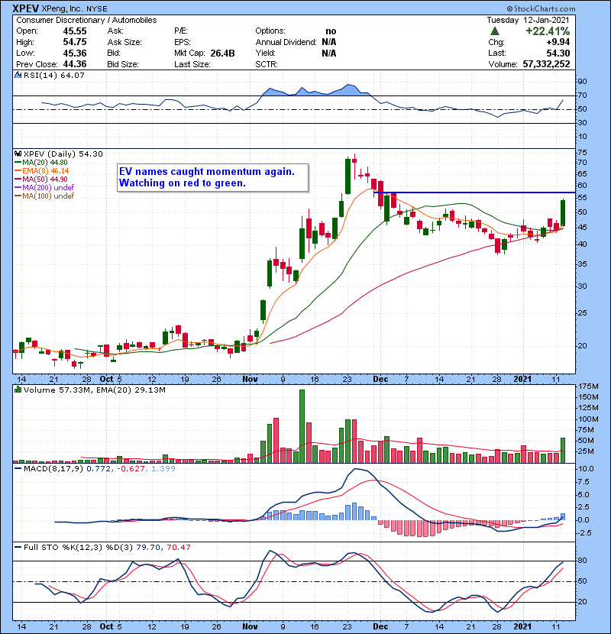Click the tallest green volume bar in November
The image size is (611, 634).
pyautogui.click(x=302, y=426)
